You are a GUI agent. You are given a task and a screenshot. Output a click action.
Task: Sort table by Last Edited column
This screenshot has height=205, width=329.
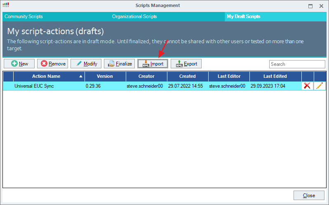point(275,76)
